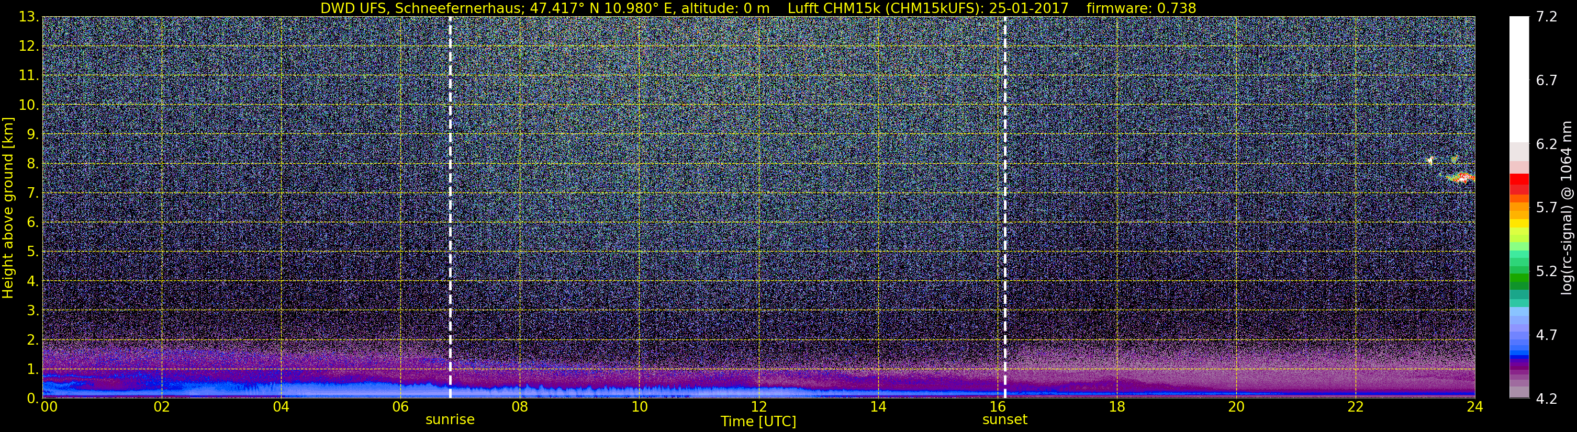
Task: Click the '10.' height axis tick label
Action: tap(29, 105)
